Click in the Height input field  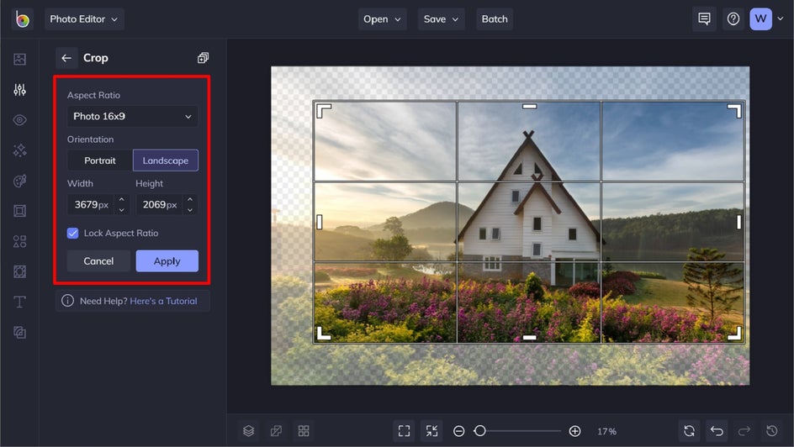coord(160,205)
